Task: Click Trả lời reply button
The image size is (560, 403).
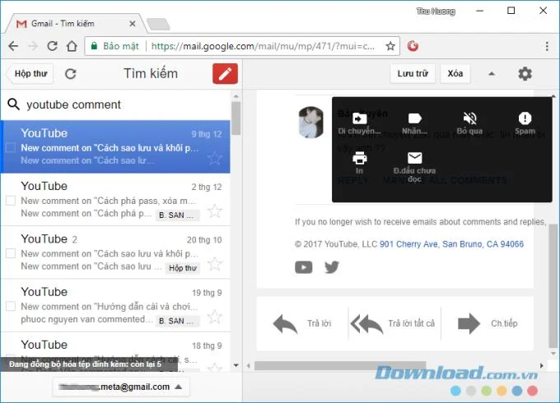Action: (x=302, y=323)
